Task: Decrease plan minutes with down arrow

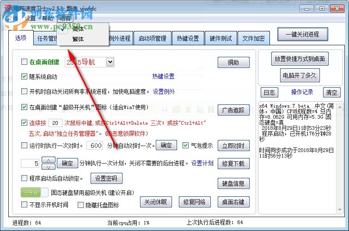Action: (x=49, y=167)
